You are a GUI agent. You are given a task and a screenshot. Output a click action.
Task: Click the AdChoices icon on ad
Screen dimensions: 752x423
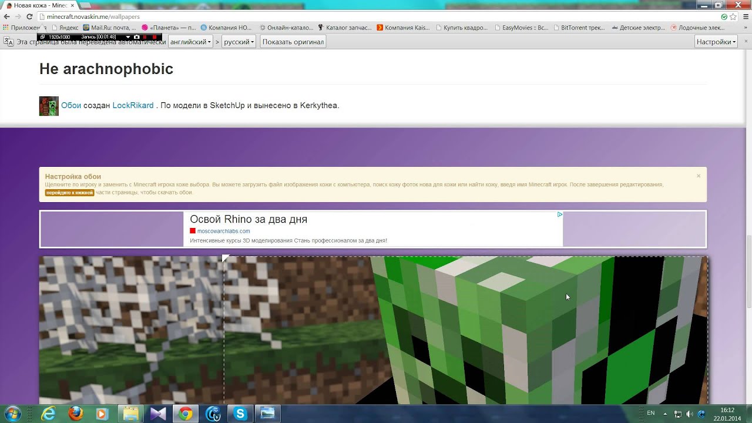point(560,215)
